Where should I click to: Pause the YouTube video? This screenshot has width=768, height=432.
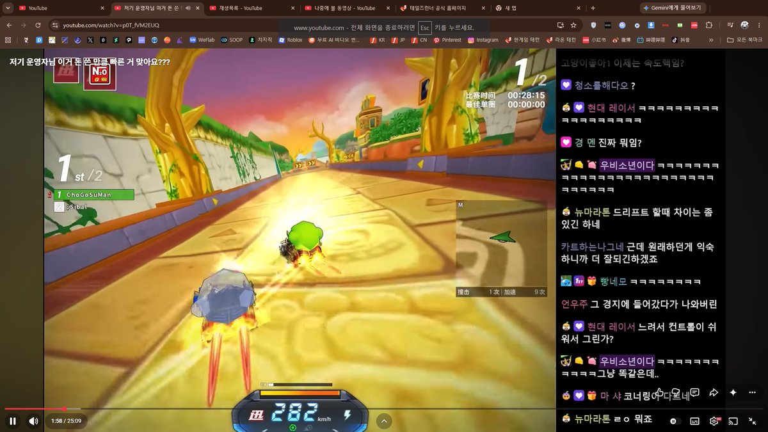pyautogui.click(x=13, y=421)
